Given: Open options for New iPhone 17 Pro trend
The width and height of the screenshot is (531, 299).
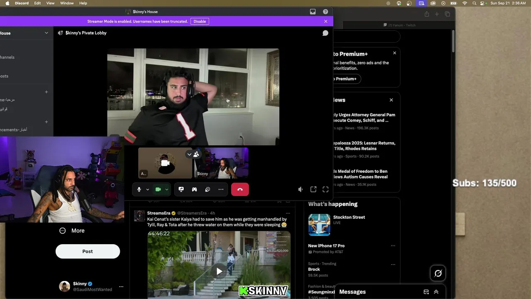Looking at the screenshot, I should pos(393,246).
